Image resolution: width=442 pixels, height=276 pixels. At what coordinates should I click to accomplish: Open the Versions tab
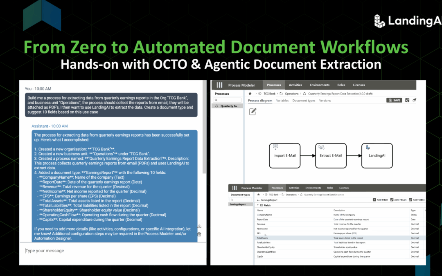(325, 100)
